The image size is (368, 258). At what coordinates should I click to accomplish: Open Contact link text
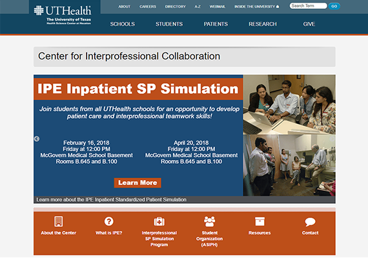pyautogui.click(x=311, y=233)
